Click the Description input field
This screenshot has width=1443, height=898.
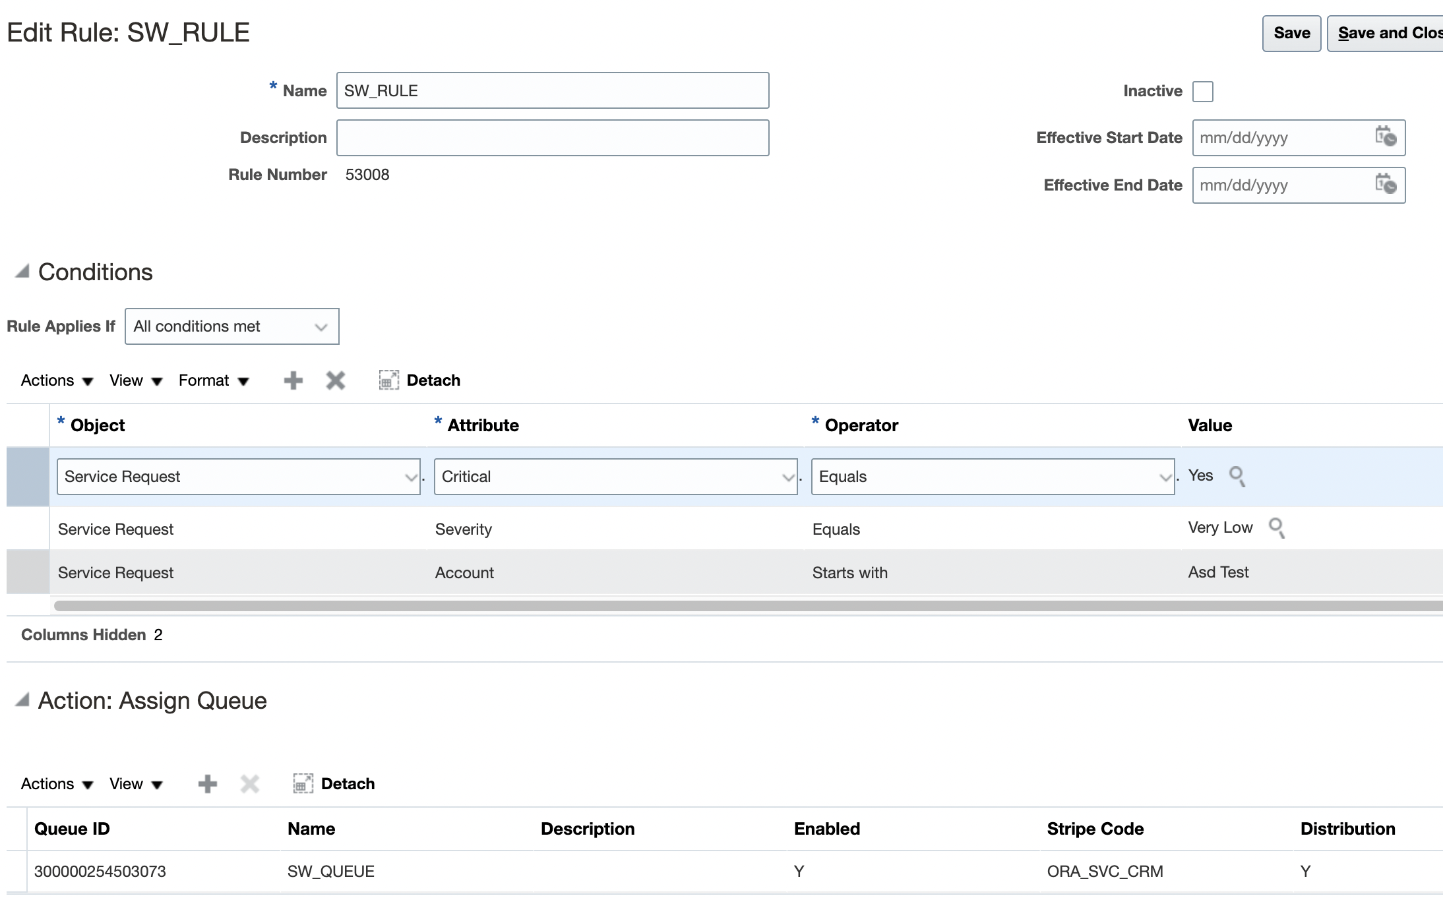coord(552,138)
